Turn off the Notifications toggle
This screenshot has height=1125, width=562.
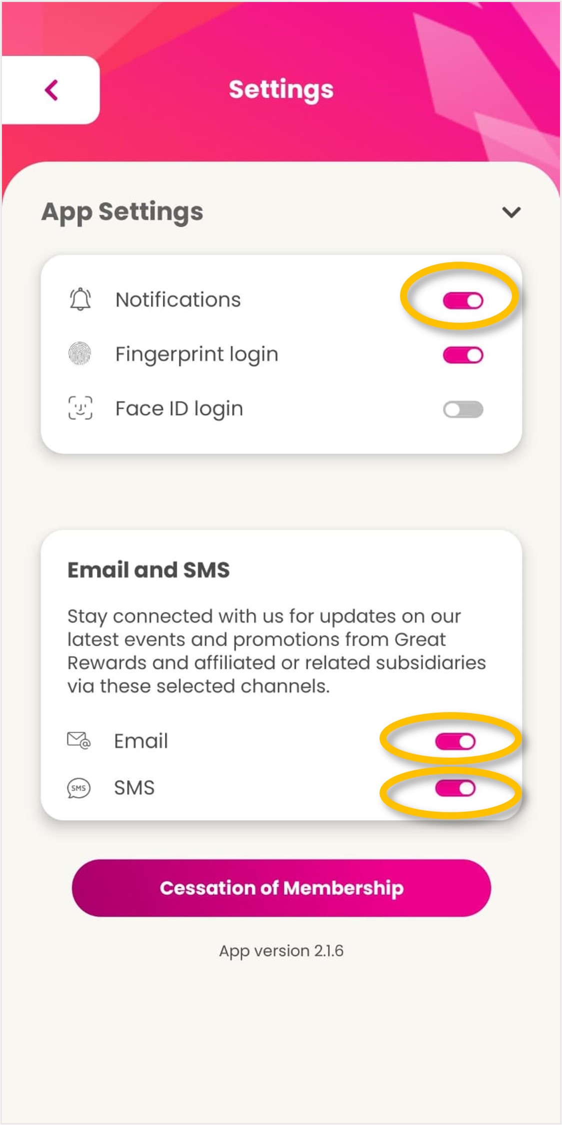pyautogui.click(x=462, y=300)
